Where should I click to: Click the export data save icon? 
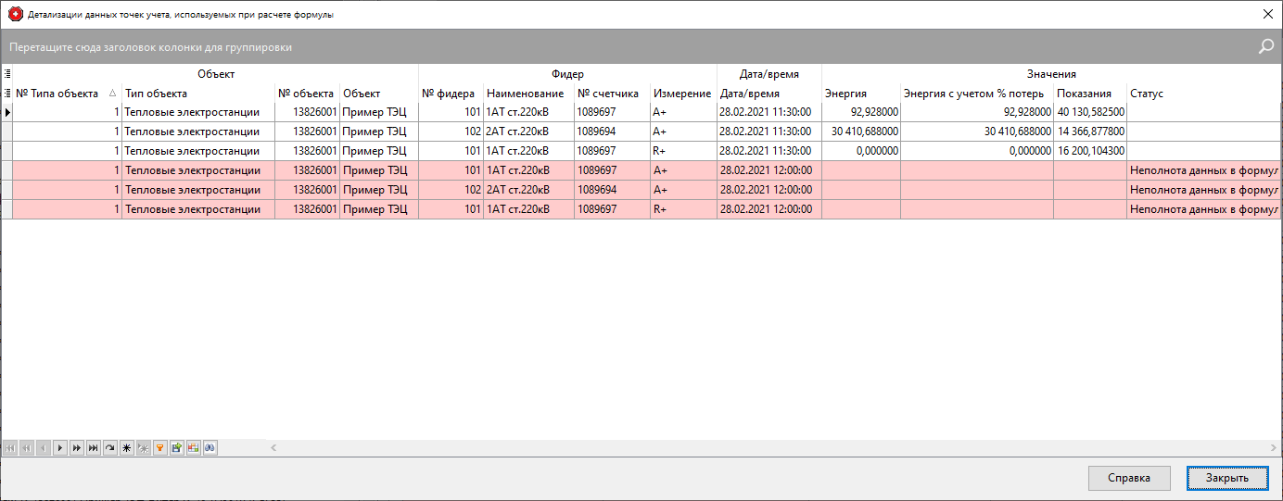click(177, 448)
